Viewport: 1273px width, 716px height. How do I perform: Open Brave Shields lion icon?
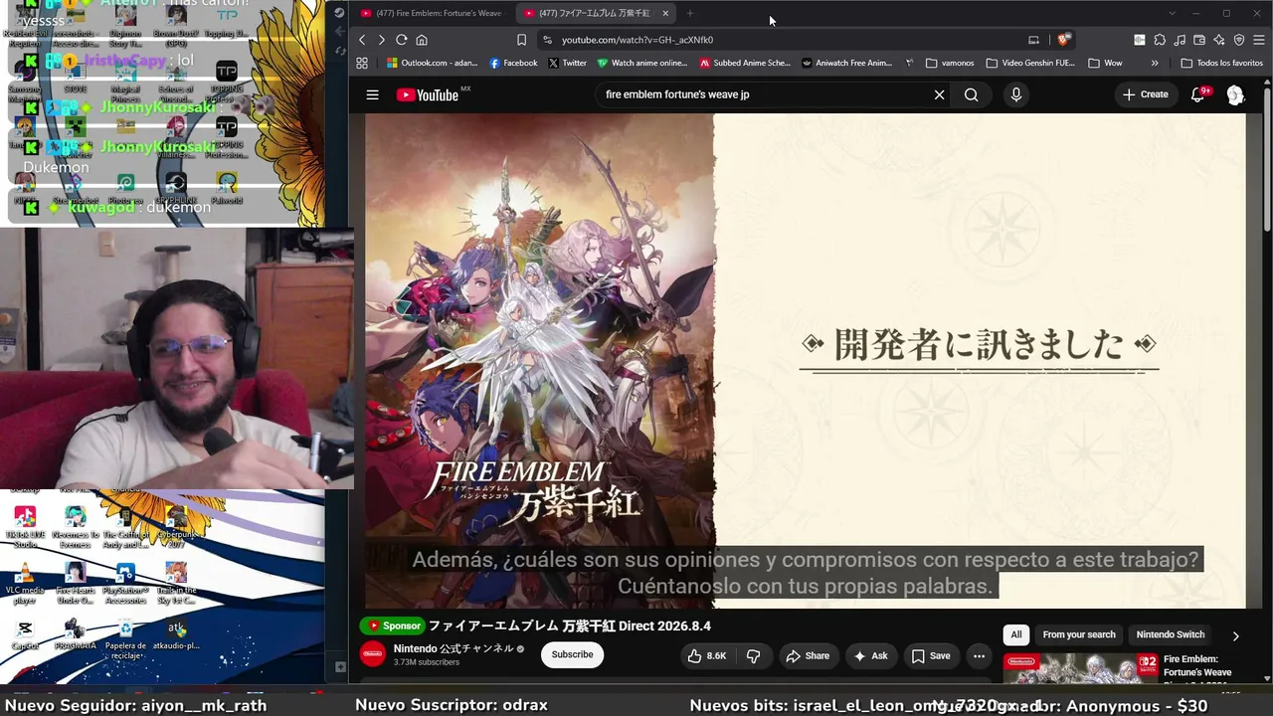[1063, 40]
